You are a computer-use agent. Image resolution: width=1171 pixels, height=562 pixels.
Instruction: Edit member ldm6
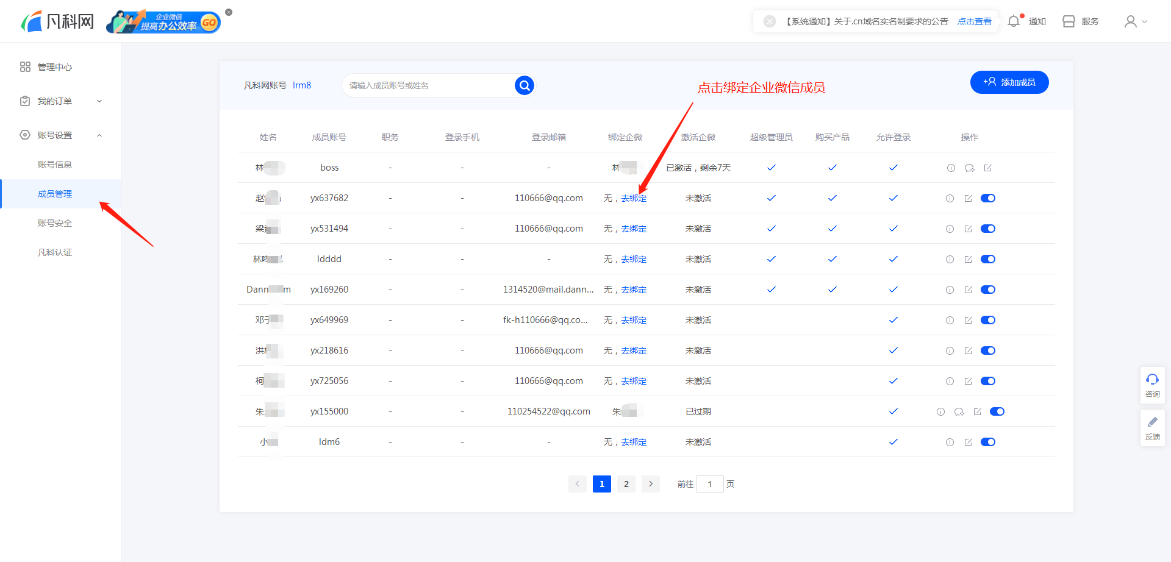(x=968, y=442)
